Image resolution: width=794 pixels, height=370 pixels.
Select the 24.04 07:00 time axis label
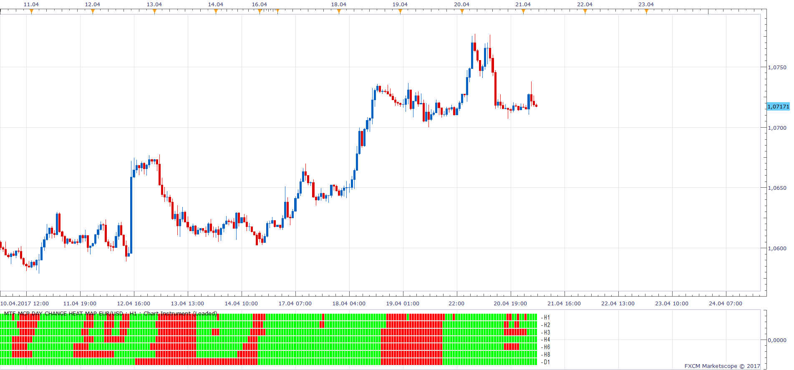click(726, 304)
